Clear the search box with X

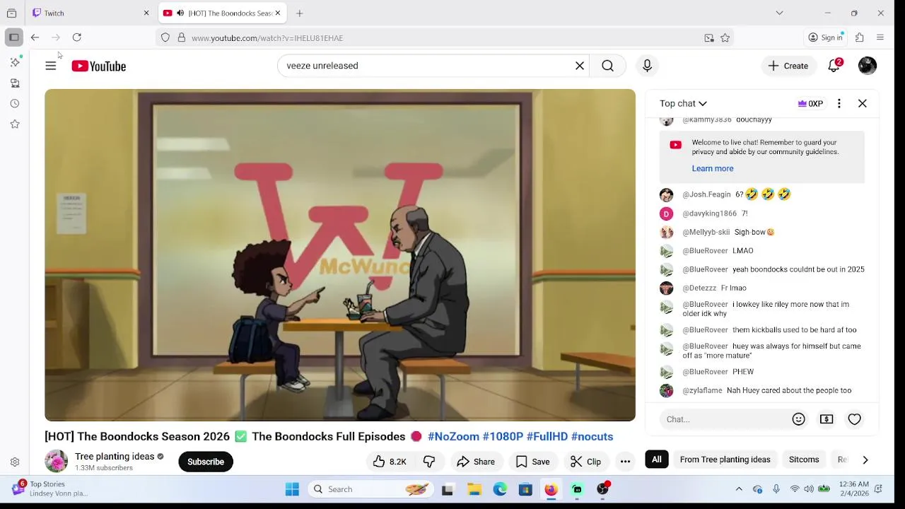pyautogui.click(x=580, y=66)
